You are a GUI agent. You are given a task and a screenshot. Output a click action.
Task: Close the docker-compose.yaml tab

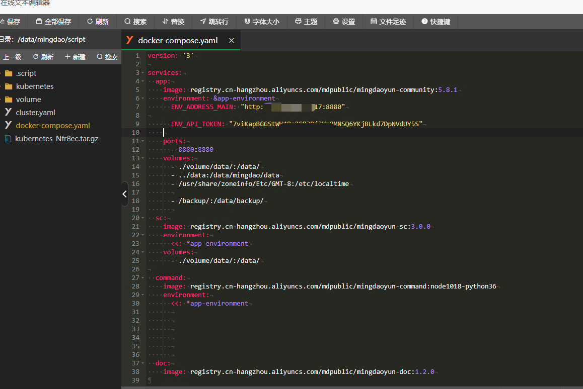tap(232, 40)
